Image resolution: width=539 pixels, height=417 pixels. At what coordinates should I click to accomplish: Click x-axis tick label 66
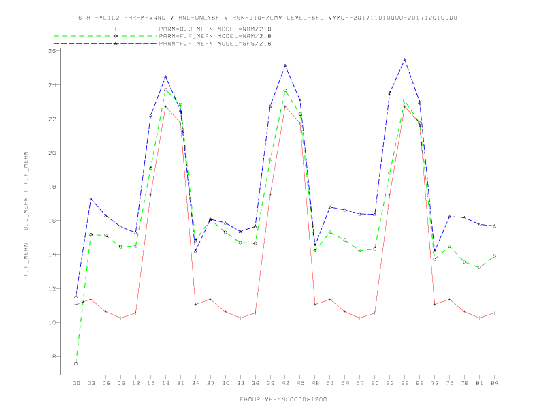[x=405, y=383]
